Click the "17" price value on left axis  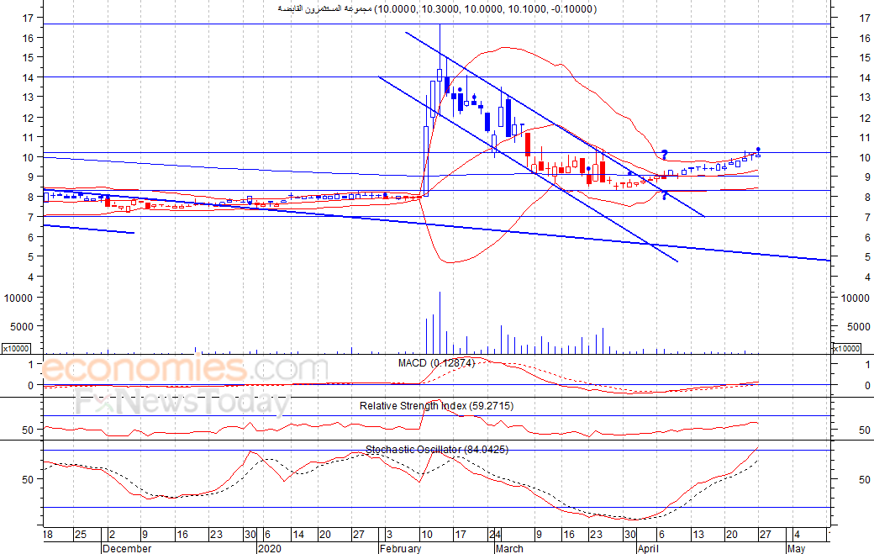coord(28,18)
